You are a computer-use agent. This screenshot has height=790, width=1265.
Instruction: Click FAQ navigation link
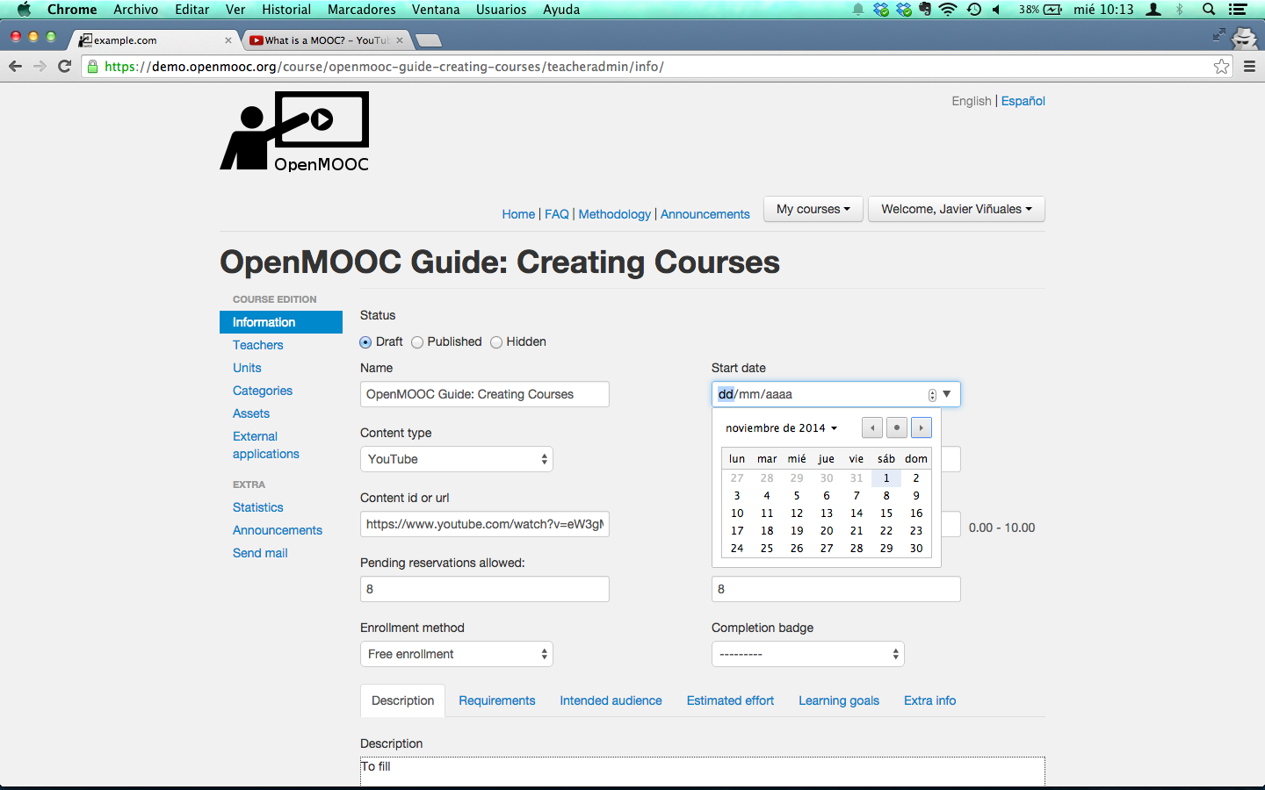click(x=557, y=214)
